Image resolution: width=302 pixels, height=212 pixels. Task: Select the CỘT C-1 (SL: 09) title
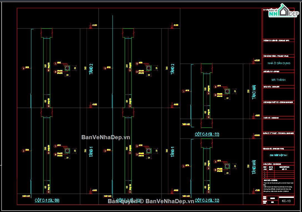tap(47, 200)
